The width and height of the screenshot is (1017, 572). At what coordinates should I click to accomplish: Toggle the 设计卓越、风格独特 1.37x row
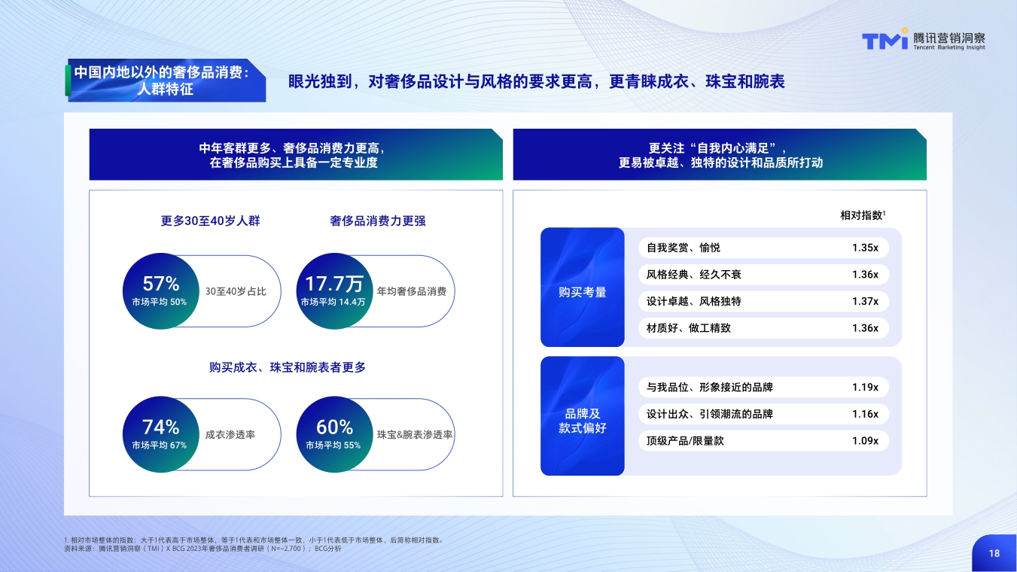pyautogui.click(x=763, y=301)
